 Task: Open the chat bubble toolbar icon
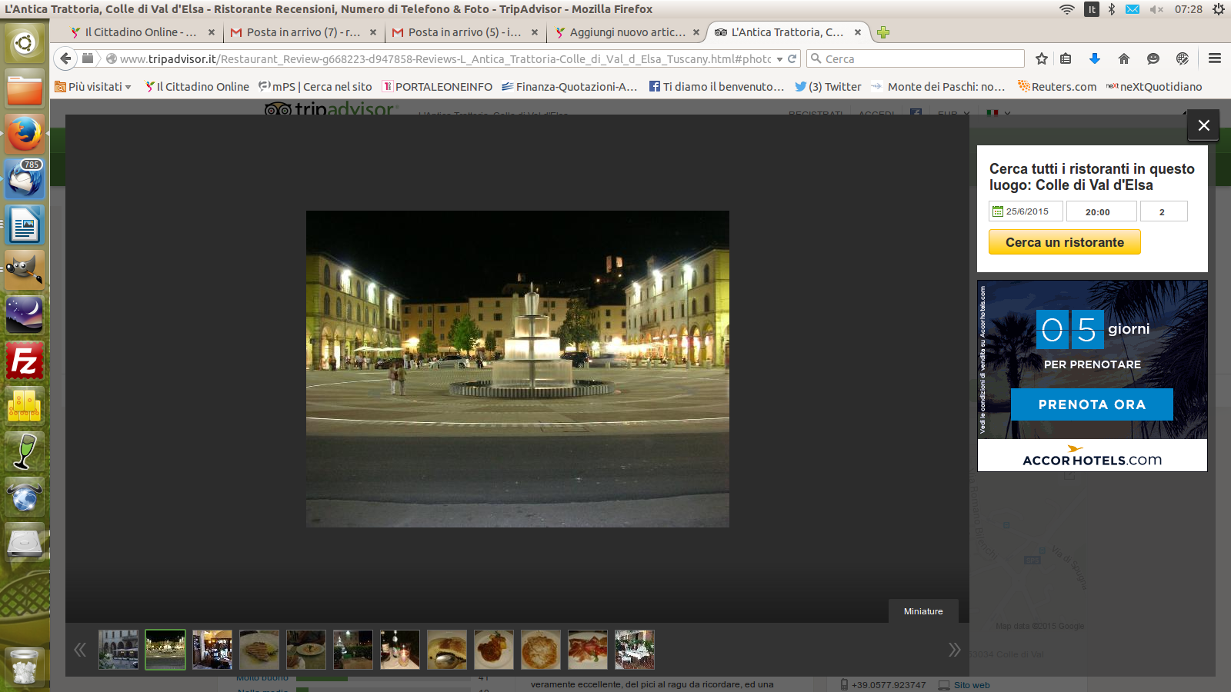pyautogui.click(x=1153, y=58)
